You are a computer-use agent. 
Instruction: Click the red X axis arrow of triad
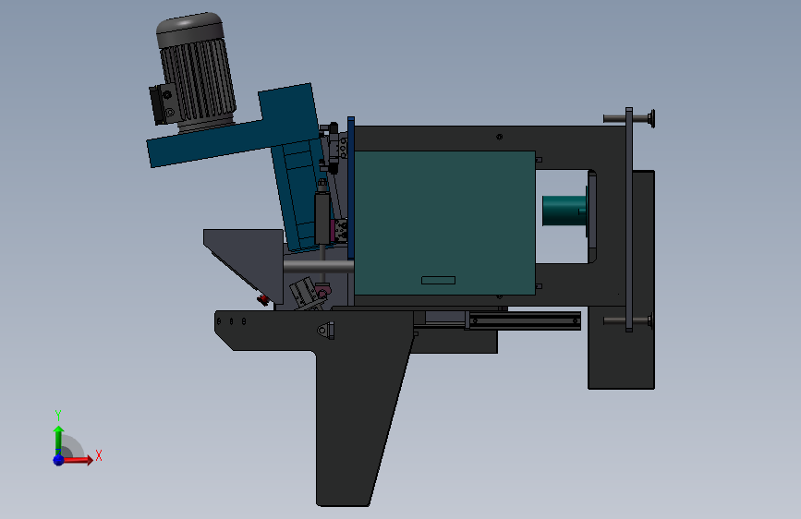click(79, 460)
